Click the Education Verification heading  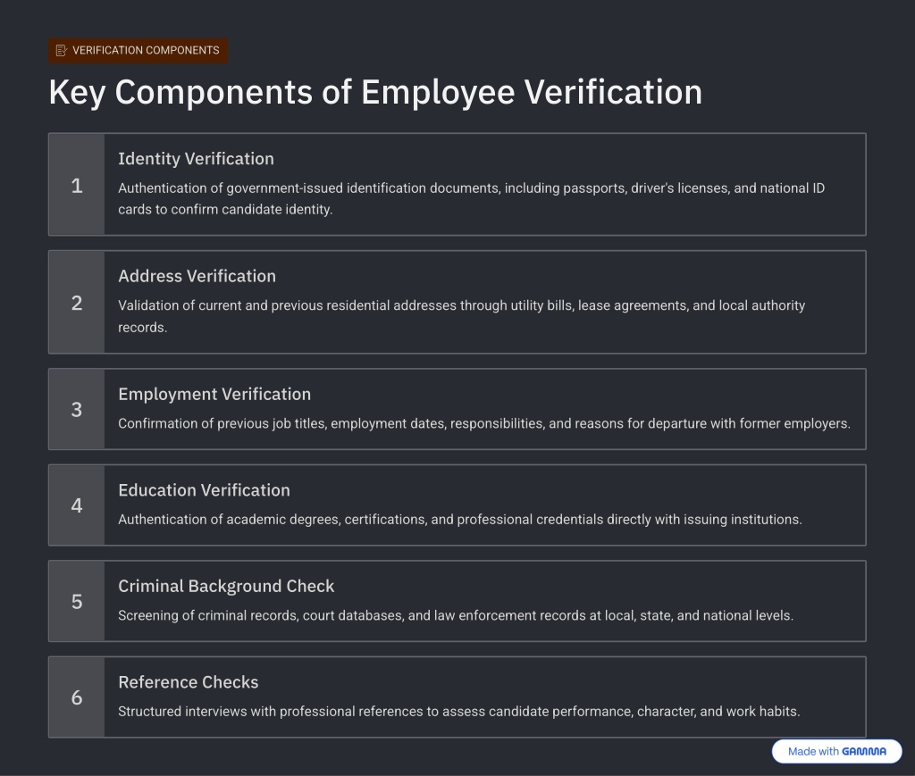pyautogui.click(x=204, y=490)
